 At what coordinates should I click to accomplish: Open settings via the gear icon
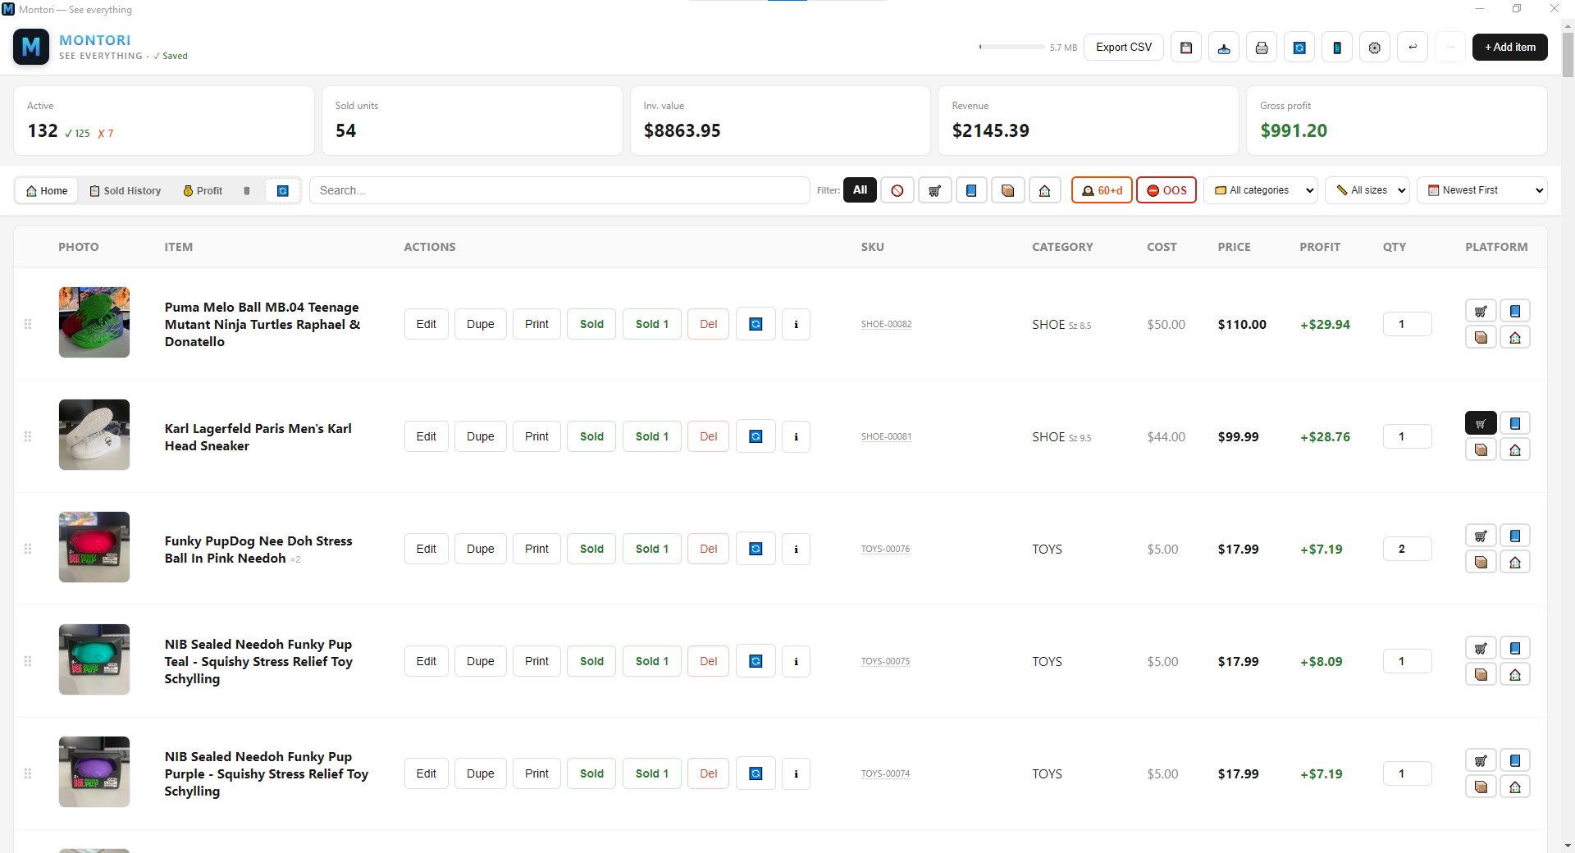coord(1375,48)
